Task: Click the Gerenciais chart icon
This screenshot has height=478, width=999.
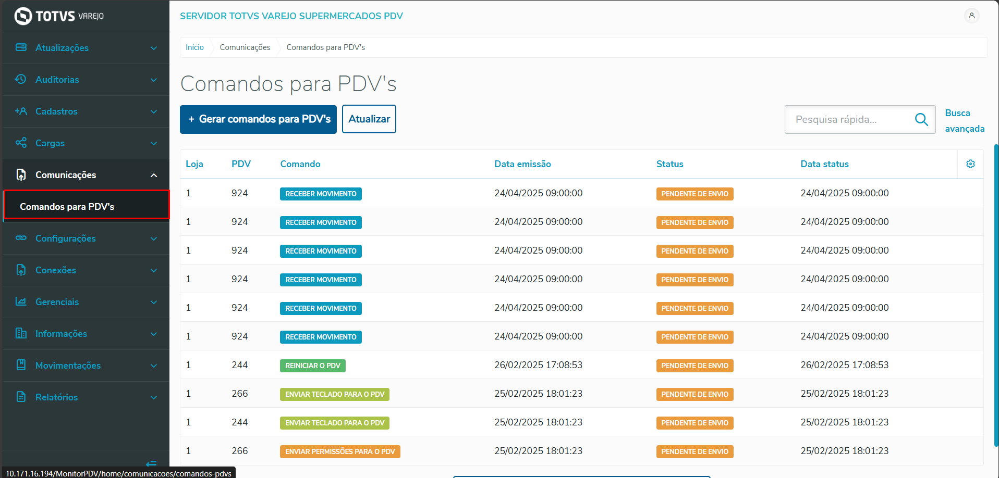Action: pos(21,301)
